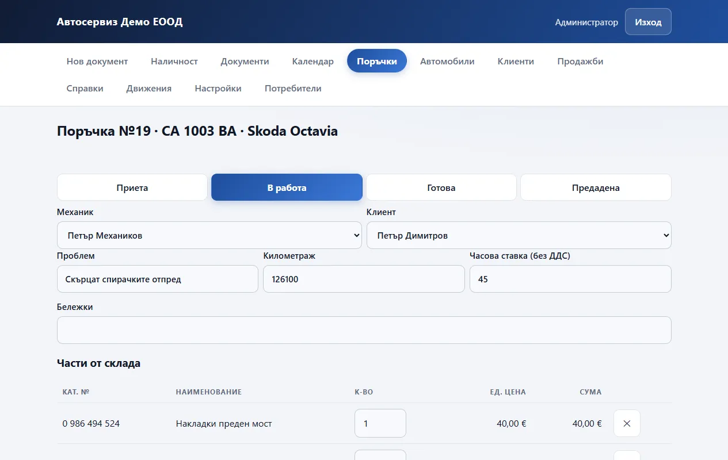Open the Автомобили section
This screenshot has width=728, height=460.
coord(447,61)
